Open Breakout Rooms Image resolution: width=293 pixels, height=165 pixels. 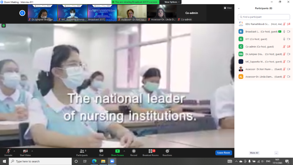pyautogui.click(x=150, y=152)
